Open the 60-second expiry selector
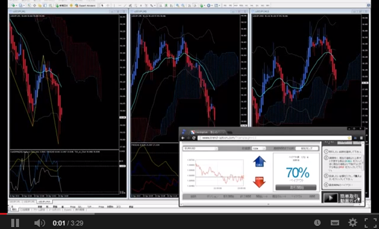This screenshot has height=229, width=379. pos(306,149)
